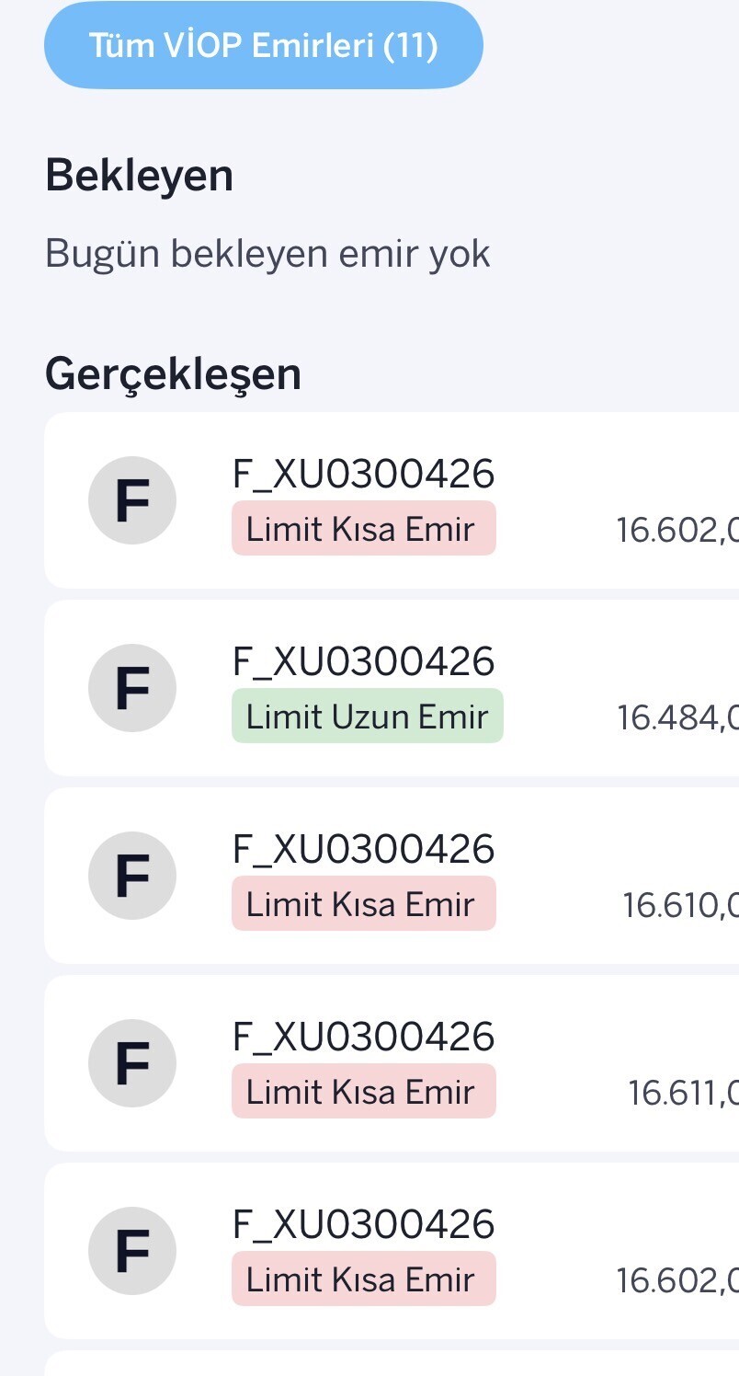The width and height of the screenshot is (739, 1376).
Task: Tap the Limit Kısa Emir tag on the fifth order
Action: click(363, 1279)
